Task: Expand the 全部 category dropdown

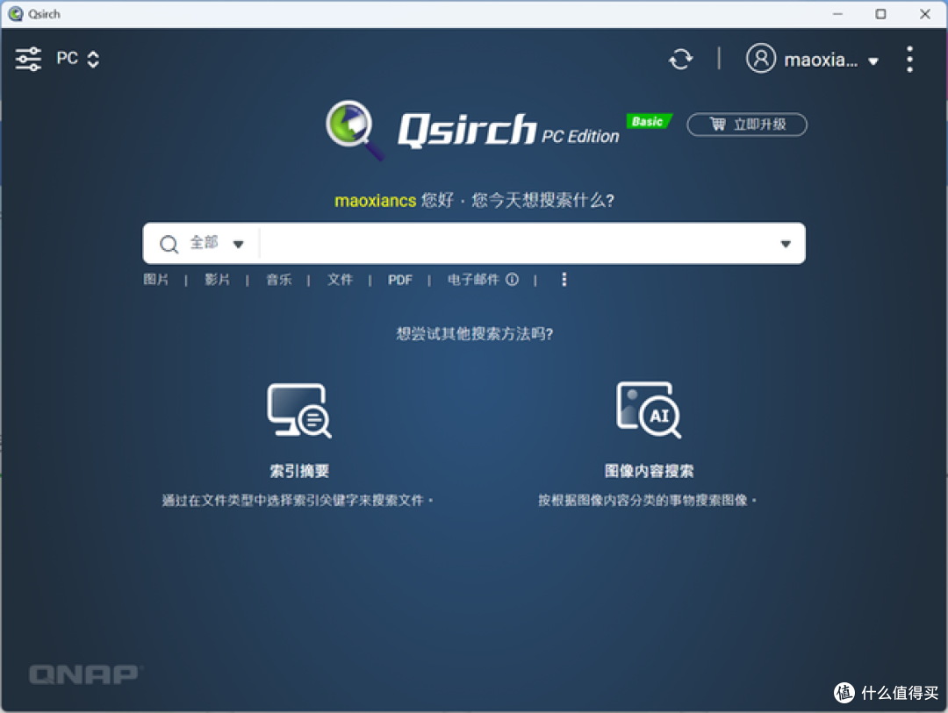Action: [x=217, y=243]
